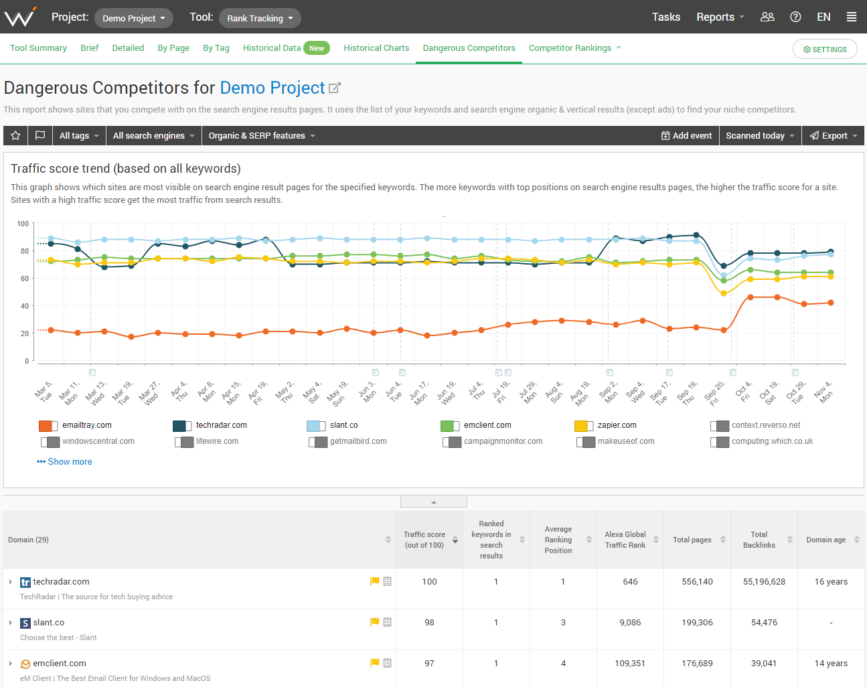
Task: Open the Demo Project external link icon
Action: [335, 88]
